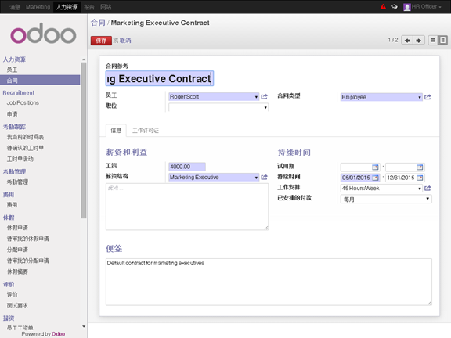This screenshot has width=451, height=338.
Task: Open the scheduled pay 每月 dropdown
Action: click(x=386, y=199)
